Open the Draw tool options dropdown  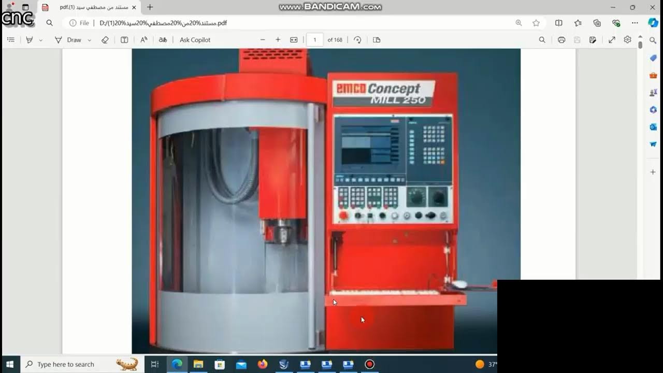(x=90, y=40)
